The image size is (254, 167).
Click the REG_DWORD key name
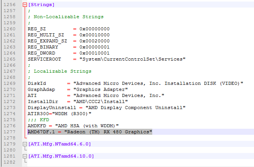tap(41, 53)
